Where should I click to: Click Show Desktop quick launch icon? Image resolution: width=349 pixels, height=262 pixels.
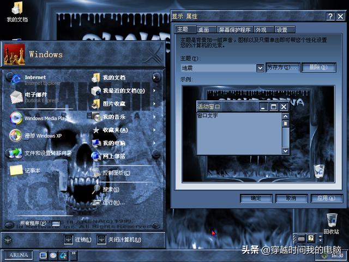(43, 255)
